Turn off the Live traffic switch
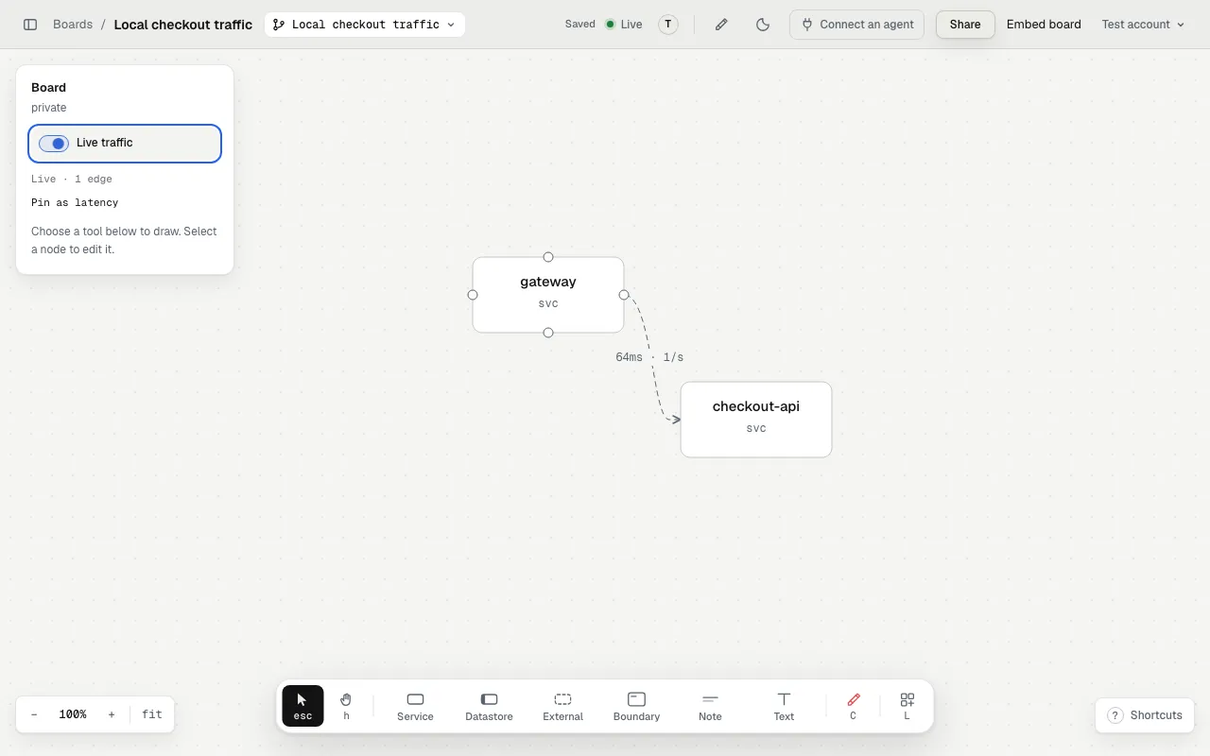The height and width of the screenshot is (756, 1210). coord(54,144)
